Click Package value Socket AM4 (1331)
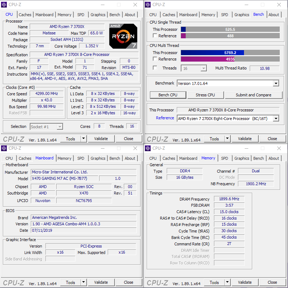This screenshot has height=288, width=288. [67, 39]
